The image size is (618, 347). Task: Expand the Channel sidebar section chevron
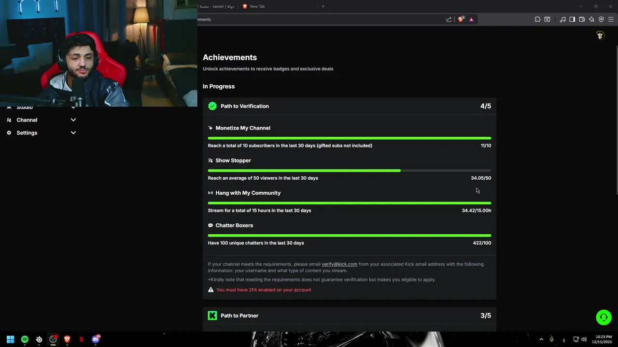73,120
